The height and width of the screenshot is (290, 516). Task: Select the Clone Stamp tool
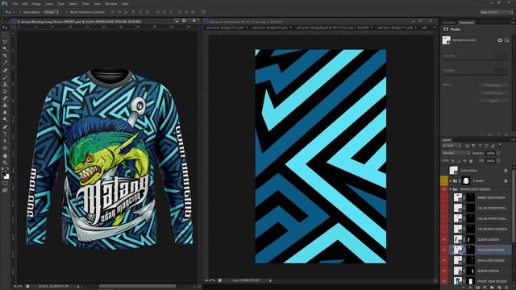5,84
